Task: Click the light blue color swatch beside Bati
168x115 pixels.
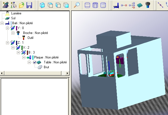Action: (x=11, y=23)
